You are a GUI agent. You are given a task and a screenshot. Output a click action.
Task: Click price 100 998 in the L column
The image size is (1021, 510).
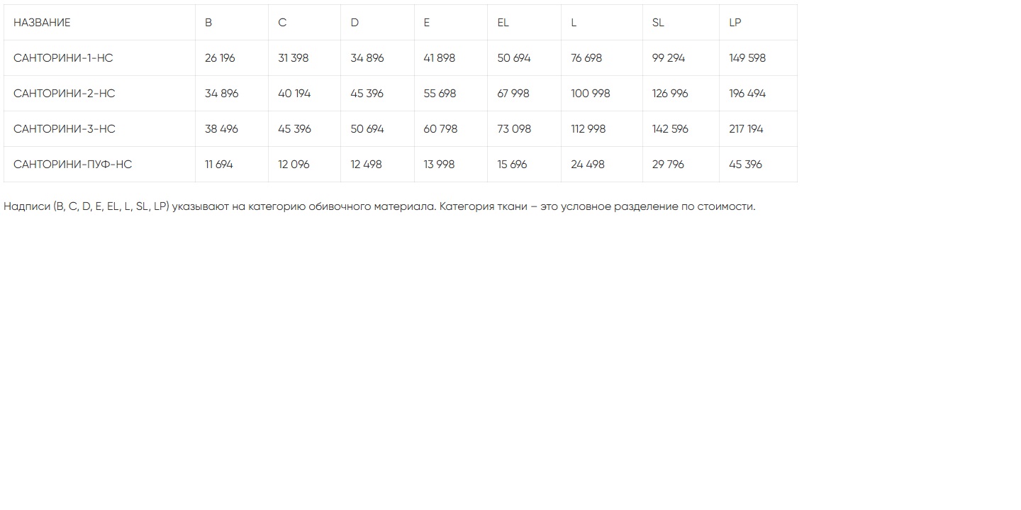tap(590, 94)
